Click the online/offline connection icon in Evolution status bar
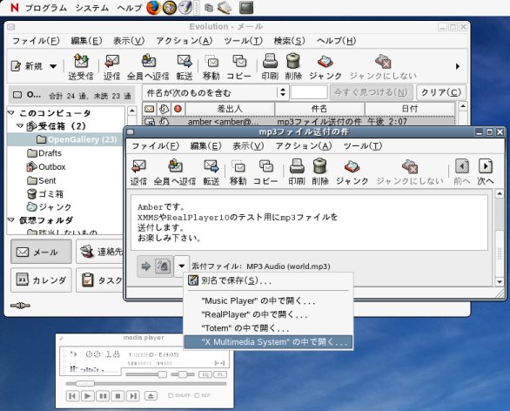 tap(20, 306)
